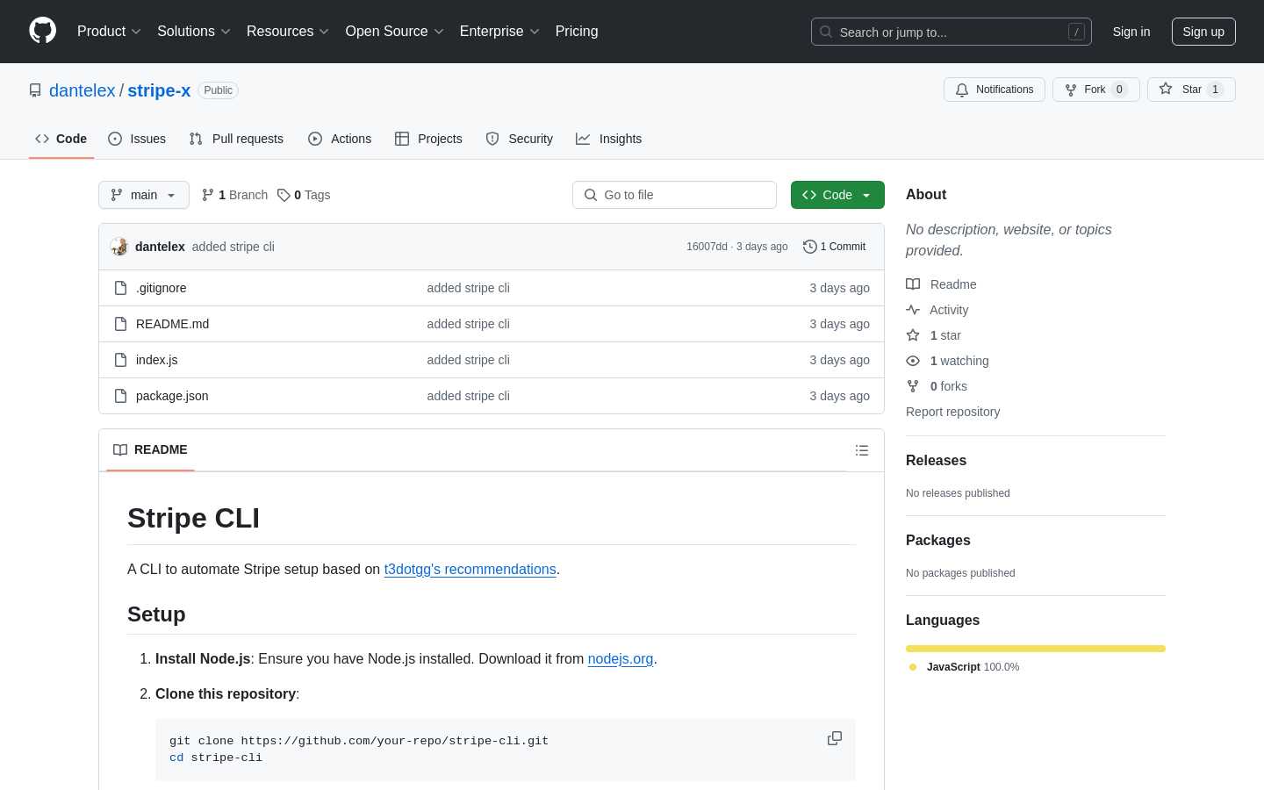This screenshot has height=790, width=1264.
Task: Click the repository icon beside dantelex
Action: click(x=35, y=90)
